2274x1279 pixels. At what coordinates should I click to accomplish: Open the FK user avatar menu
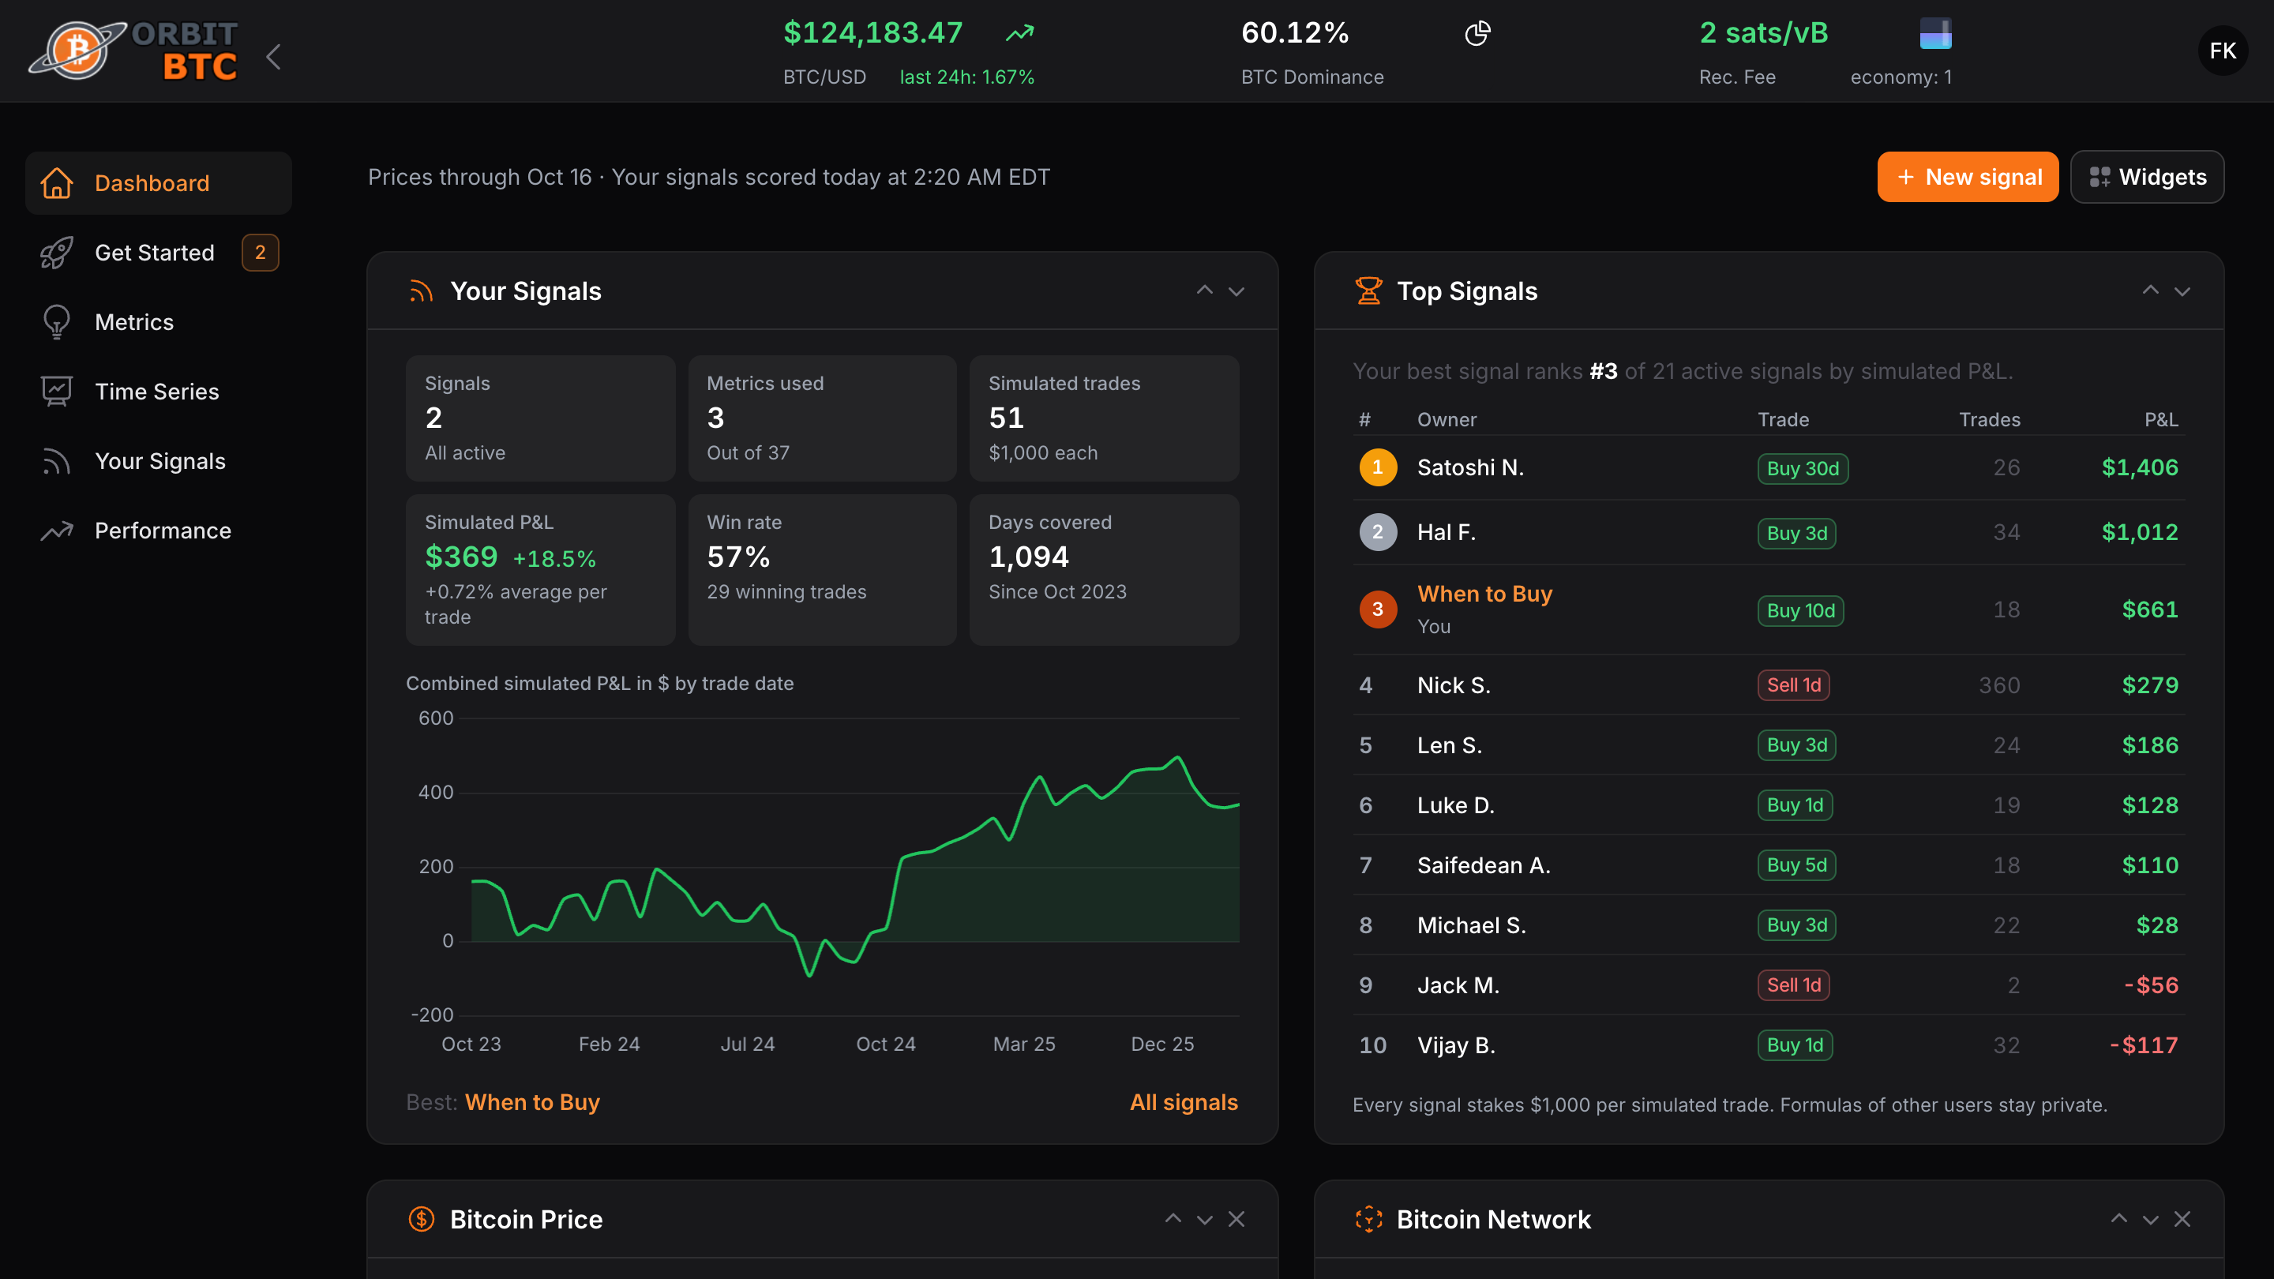[x=2222, y=51]
